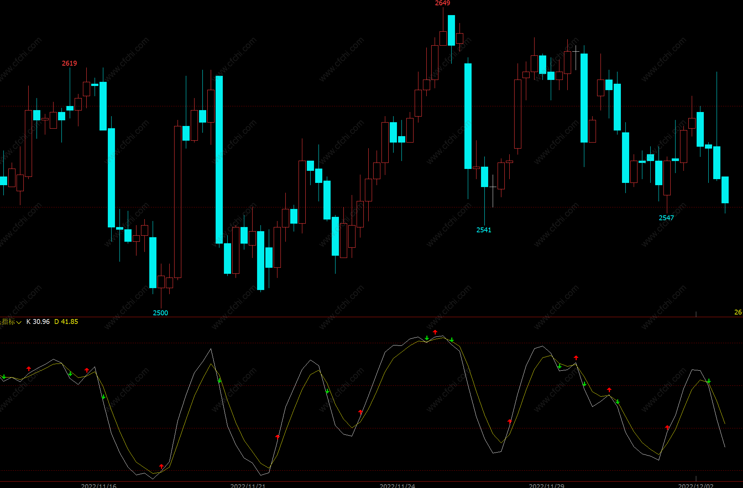
Task: Select the 2619 red price label
Action: point(69,63)
